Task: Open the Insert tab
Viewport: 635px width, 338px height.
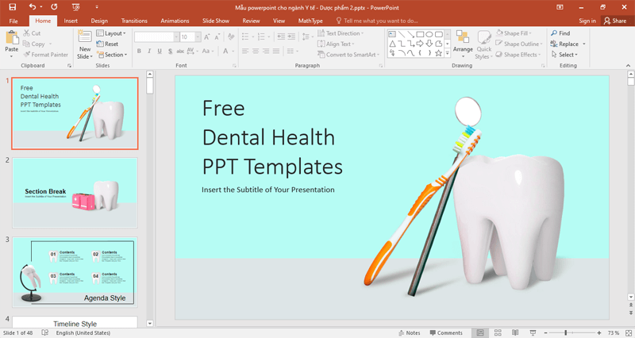Action: click(71, 21)
